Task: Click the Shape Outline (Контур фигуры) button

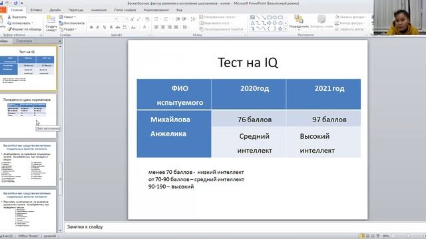Action: tap(350, 23)
